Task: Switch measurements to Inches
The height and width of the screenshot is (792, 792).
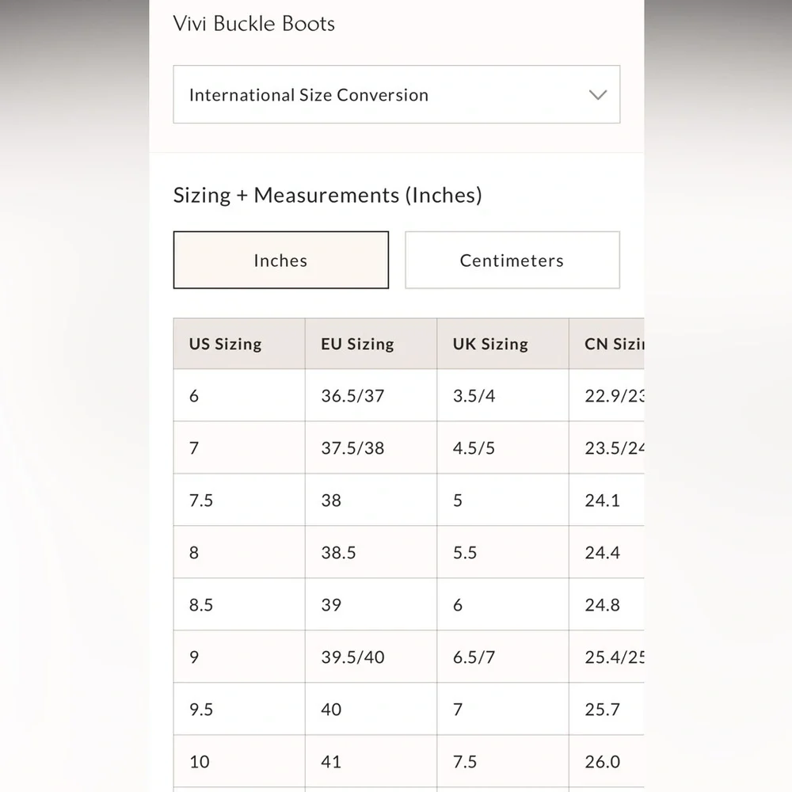Action: coord(280,261)
